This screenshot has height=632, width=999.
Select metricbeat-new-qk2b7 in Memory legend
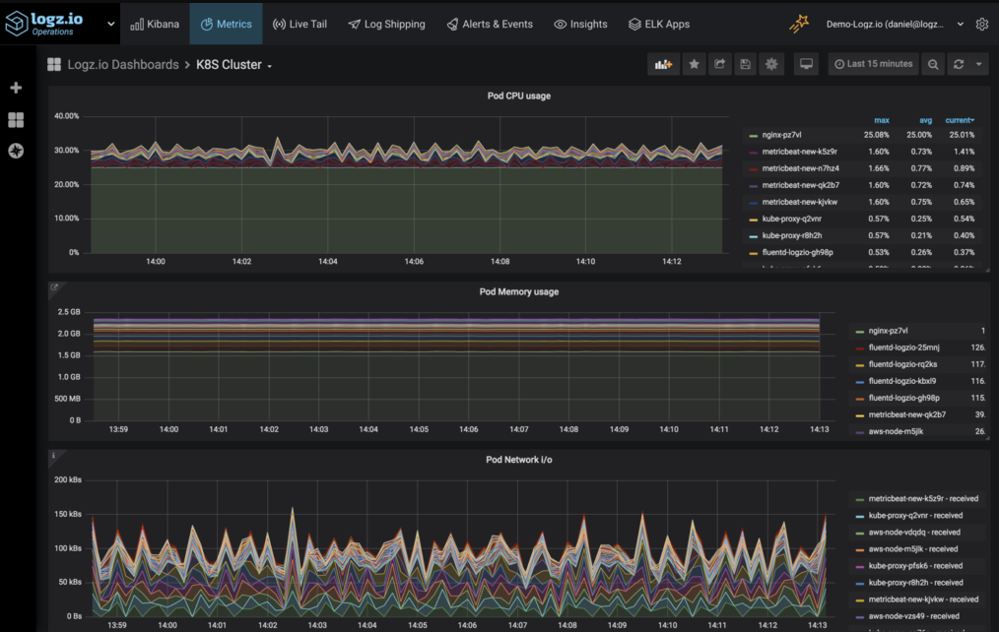click(906, 415)
